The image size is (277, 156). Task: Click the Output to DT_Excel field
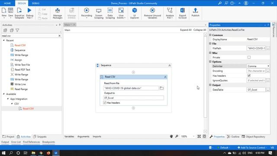click(x=134, y=98)
